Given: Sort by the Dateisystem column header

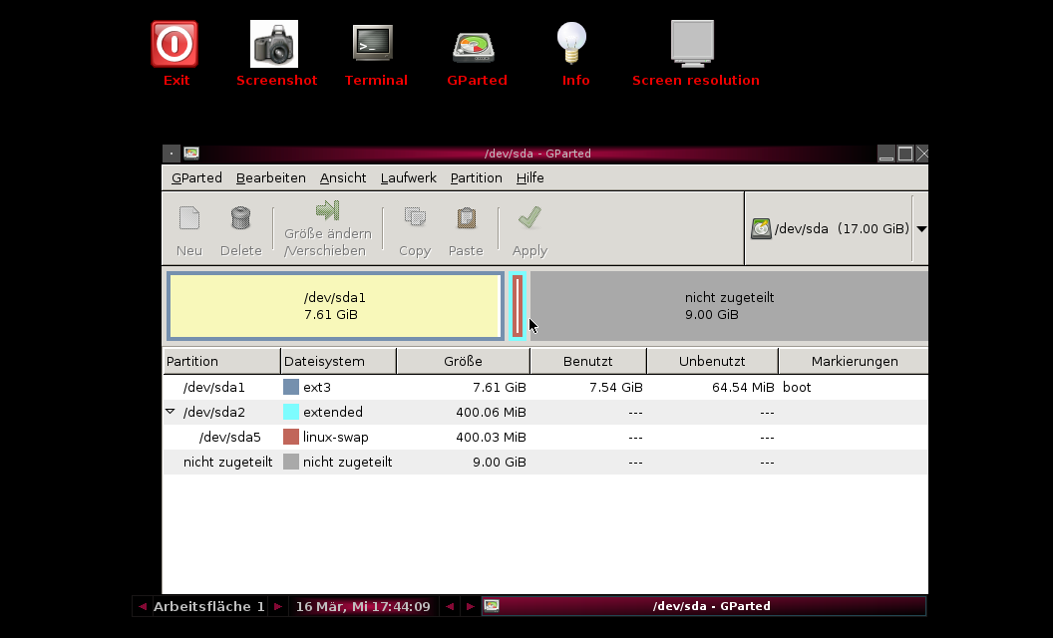Looking at the screenshot, I should point(338,361).
